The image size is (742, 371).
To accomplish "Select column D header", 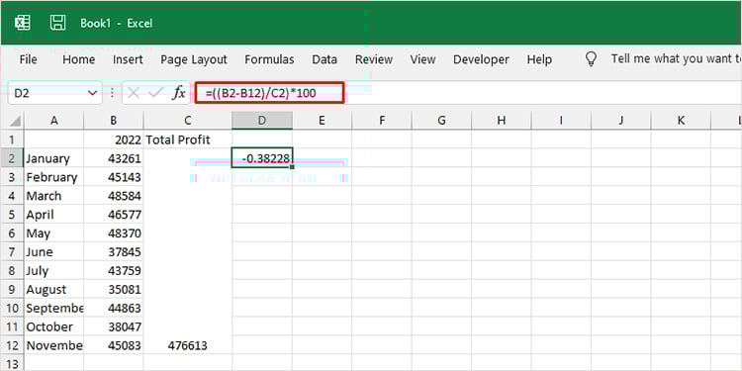I will click(x=262, y=121).
